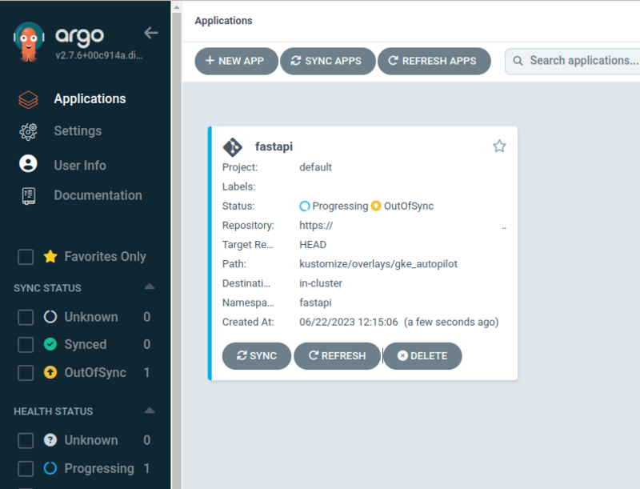Click the Settings gears icon
The image size is (640, 489).
(28, 132)
